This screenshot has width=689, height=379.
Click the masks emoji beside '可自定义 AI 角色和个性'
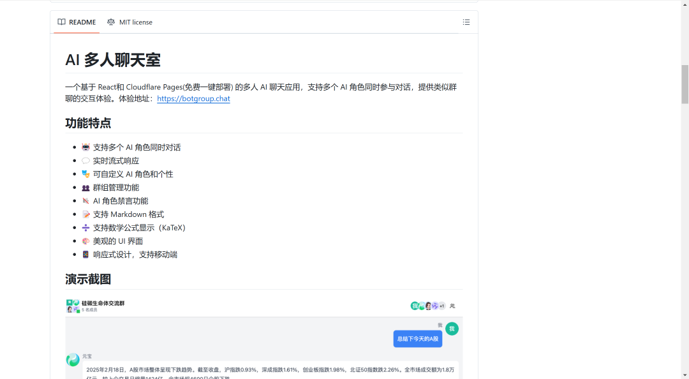(85, 174)
